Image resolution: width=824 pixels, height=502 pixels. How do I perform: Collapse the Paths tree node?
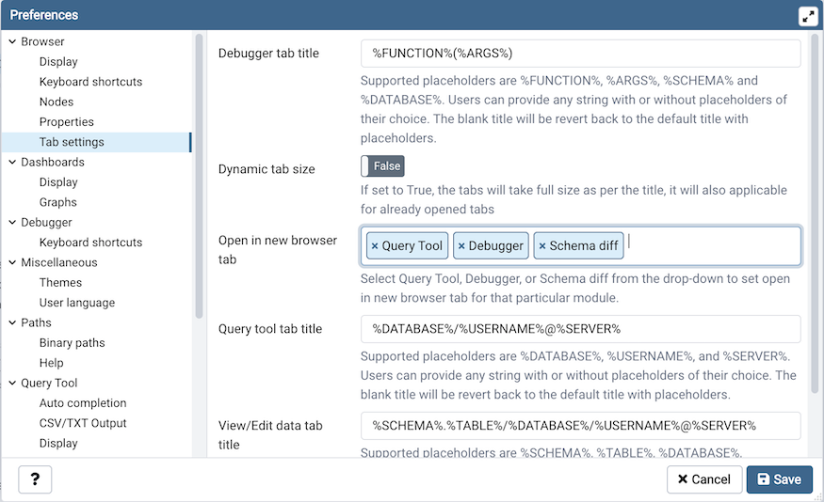click(x=12, y=322)
